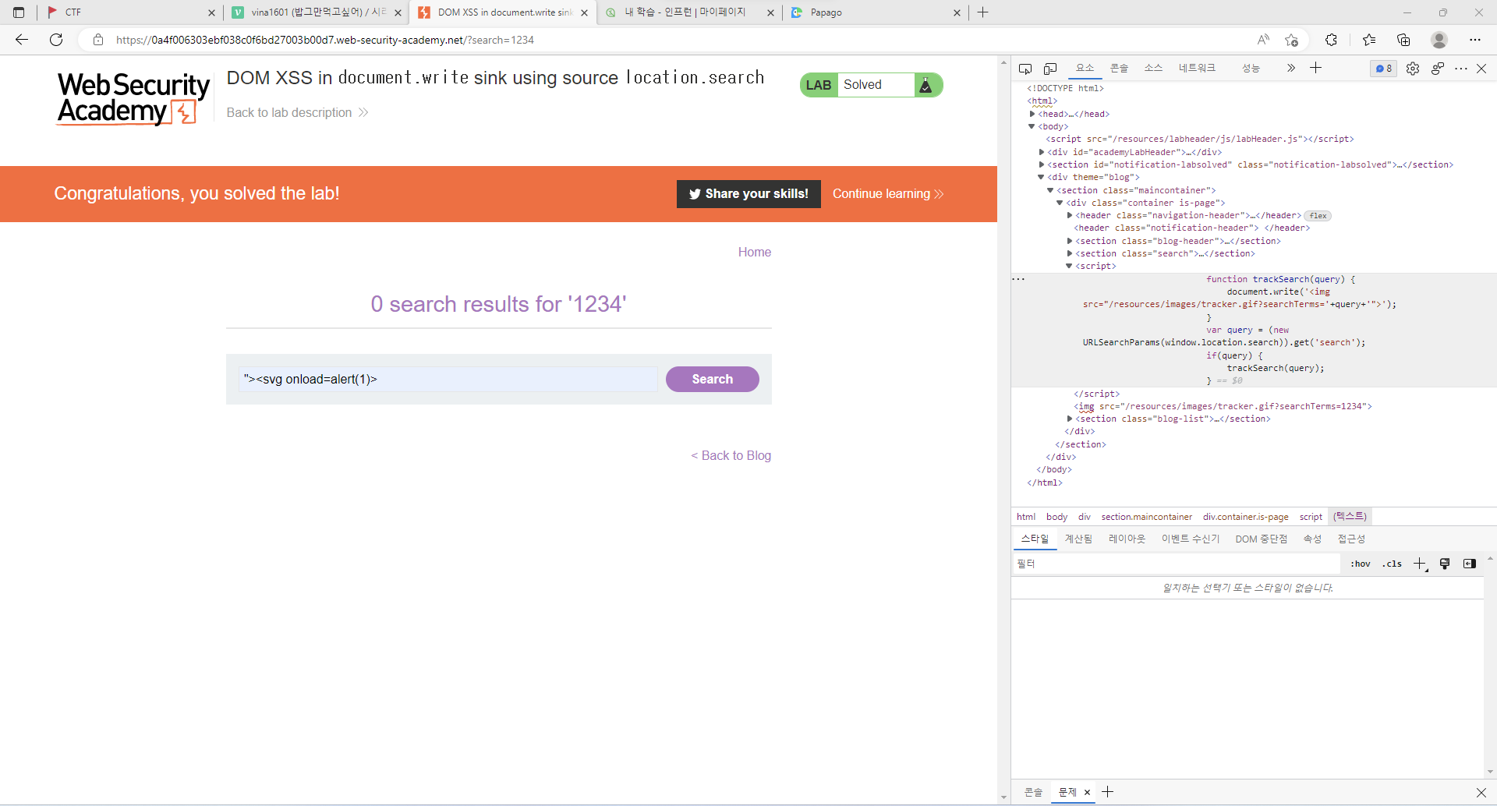Open the DevTools feedback icon
Image resolution: width=1497 pixels, height=806 pixels.
[x=1438, y=69]
